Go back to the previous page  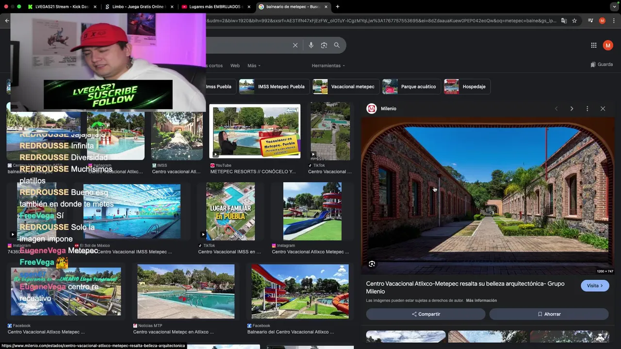[7, 21]
